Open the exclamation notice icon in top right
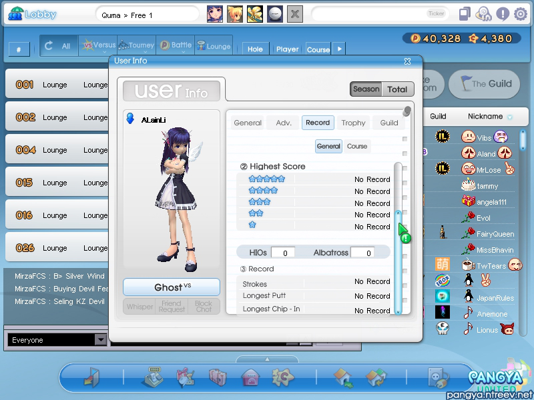 503,14
